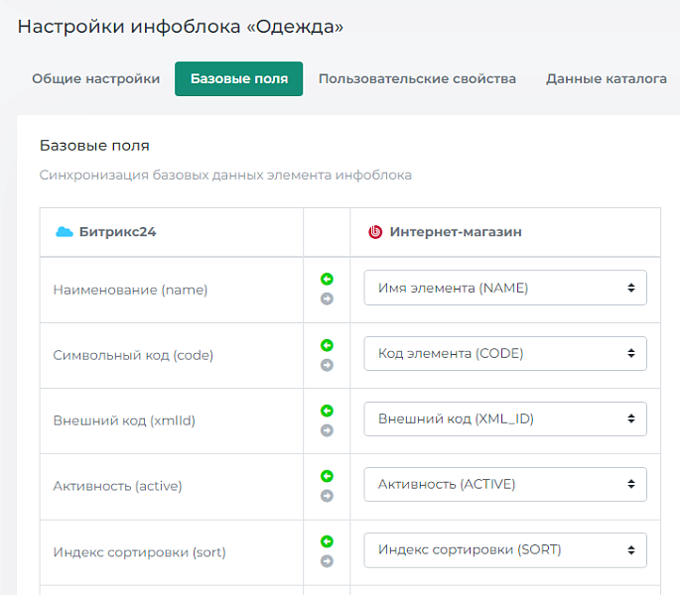The width and height of the screenshot is (680, 595).
Task: Click gray right arrow in Символьный код row
Action: coord(327,365)
